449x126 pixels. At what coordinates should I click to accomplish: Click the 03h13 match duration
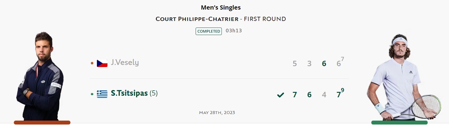tap(234, 31)
